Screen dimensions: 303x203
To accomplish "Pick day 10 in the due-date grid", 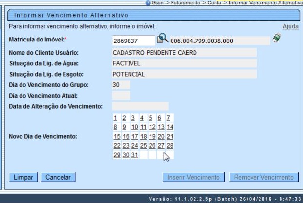I will (135, 127).
